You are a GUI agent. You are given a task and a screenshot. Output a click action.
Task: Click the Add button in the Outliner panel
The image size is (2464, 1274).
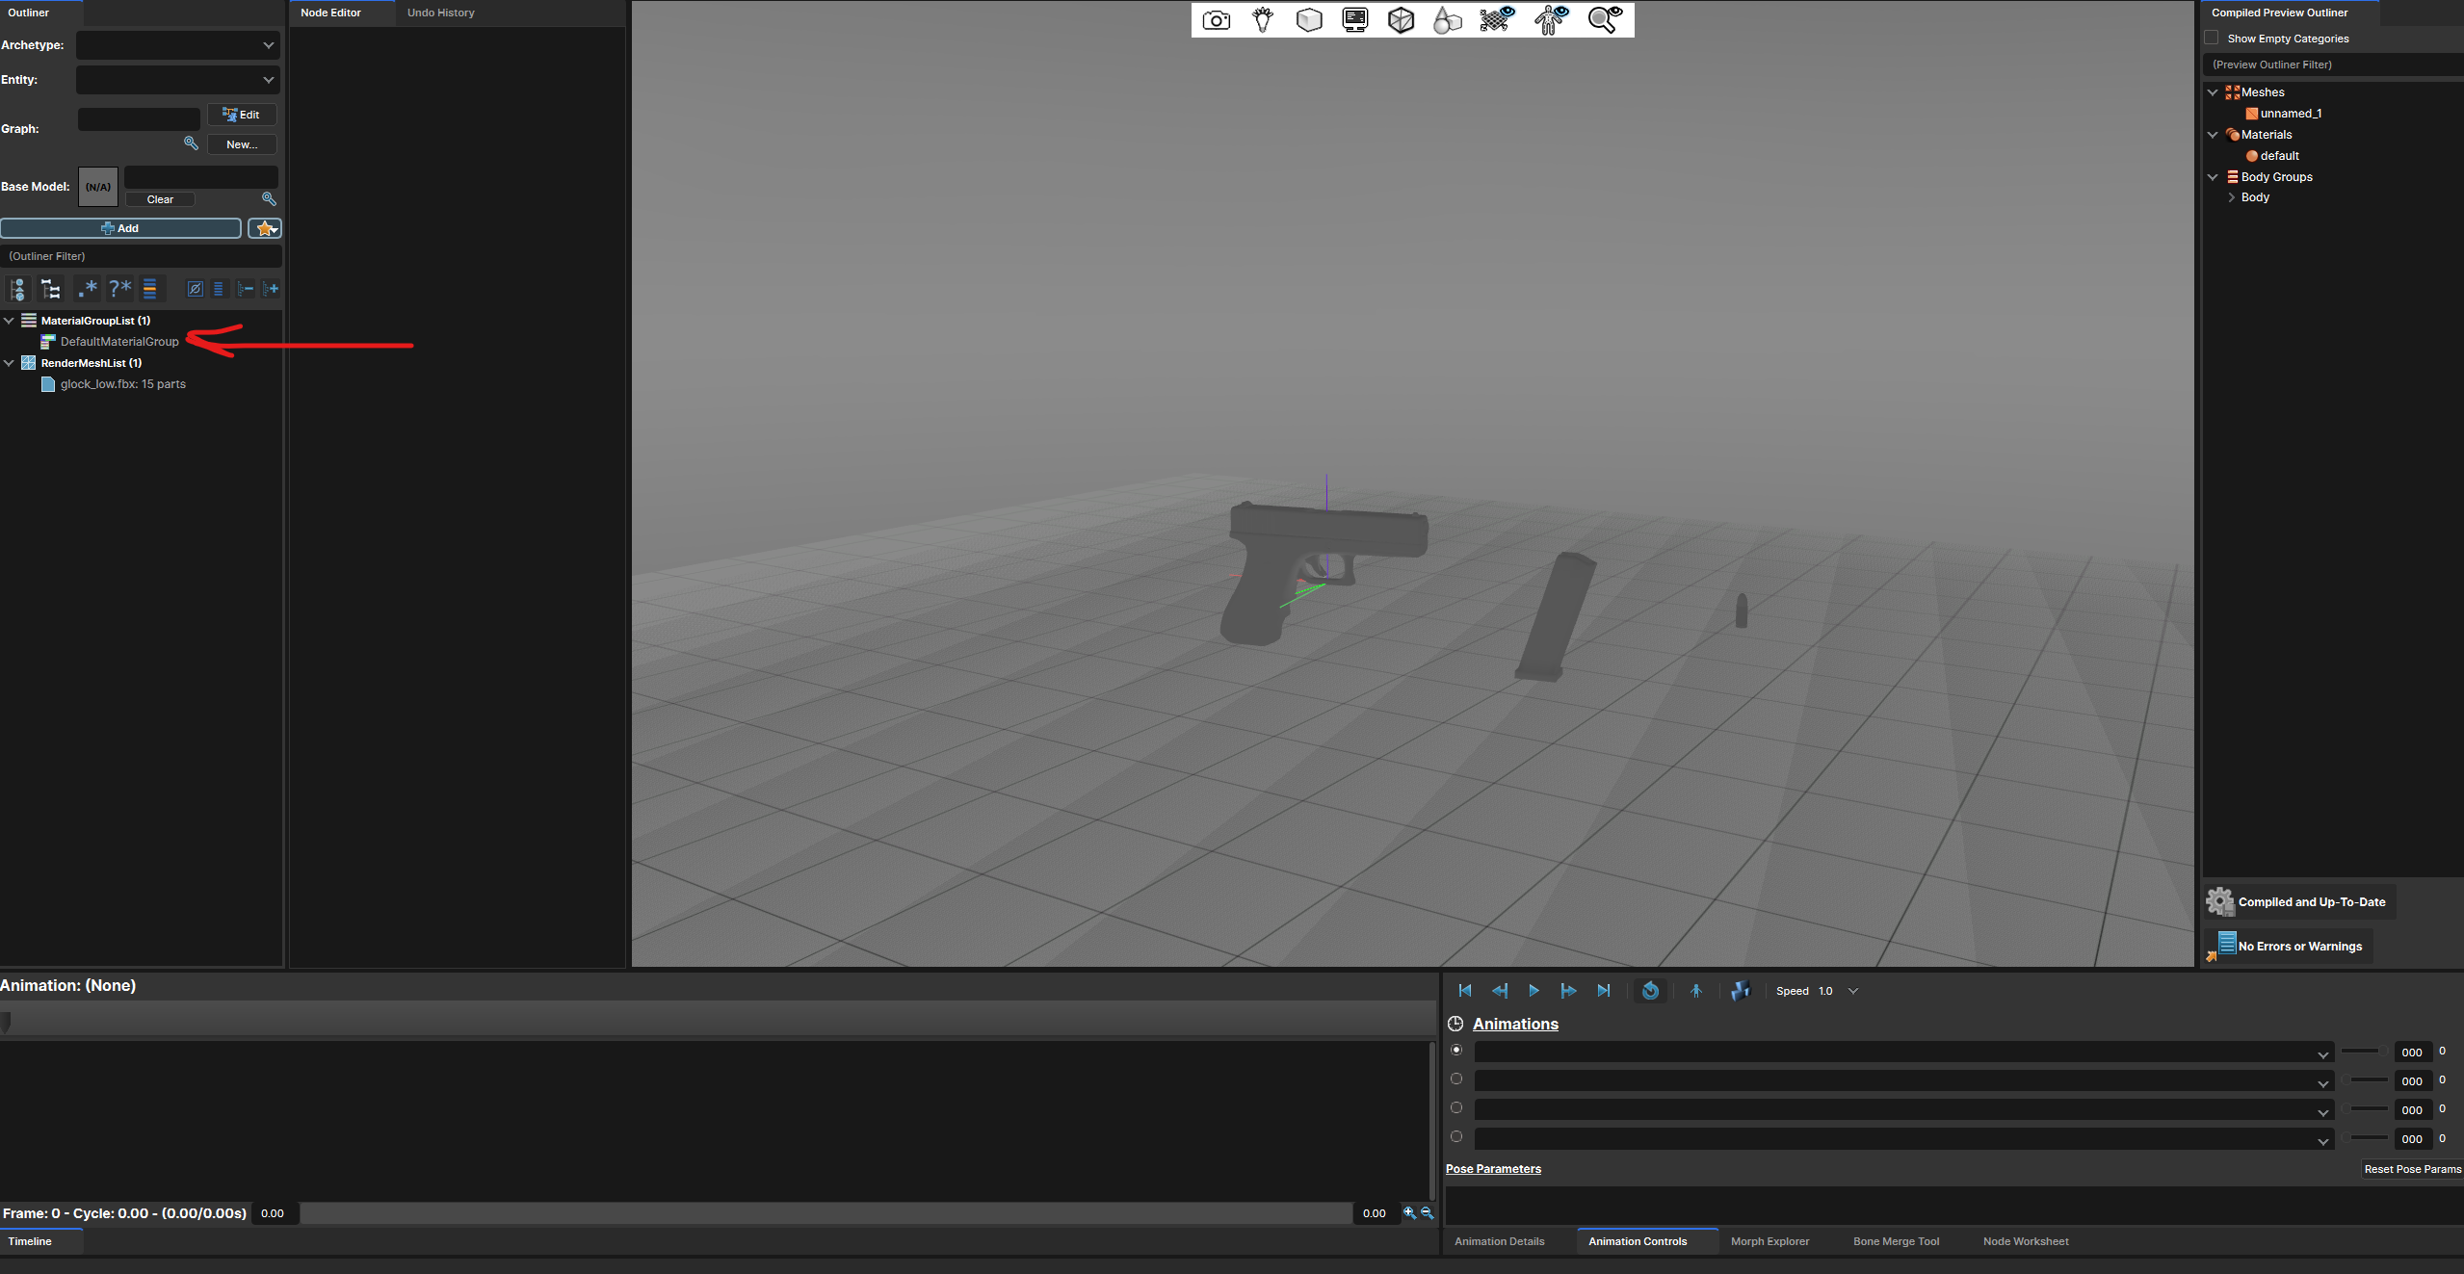pyautogui.click(x=122, y=228)
